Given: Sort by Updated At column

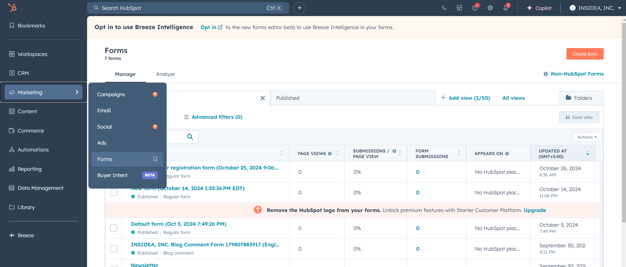Looking at the screenshot, I should (x=588, y=153).
